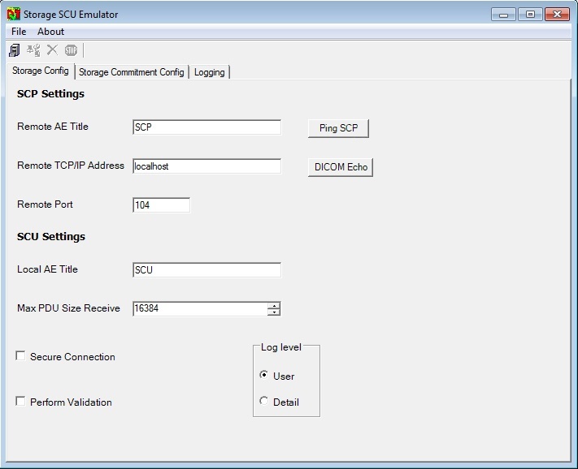
Task: Open the File menu
Action: click(x=19, y=32)
